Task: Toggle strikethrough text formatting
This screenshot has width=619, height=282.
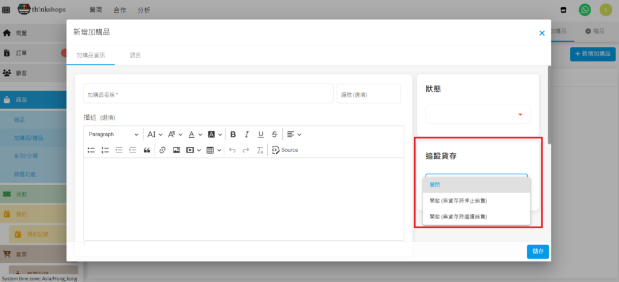Action: (x=274, y=134)
